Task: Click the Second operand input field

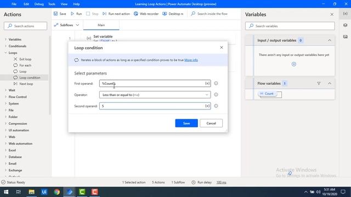Action: (x=155, y=106)
